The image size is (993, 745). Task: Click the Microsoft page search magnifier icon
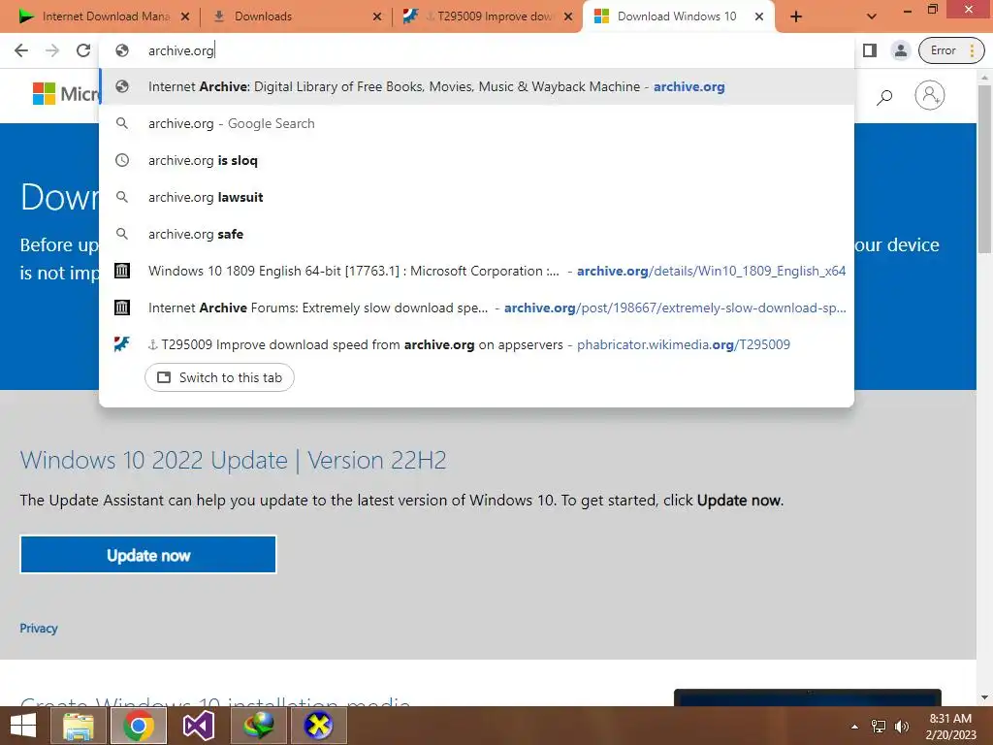point(884,96)
